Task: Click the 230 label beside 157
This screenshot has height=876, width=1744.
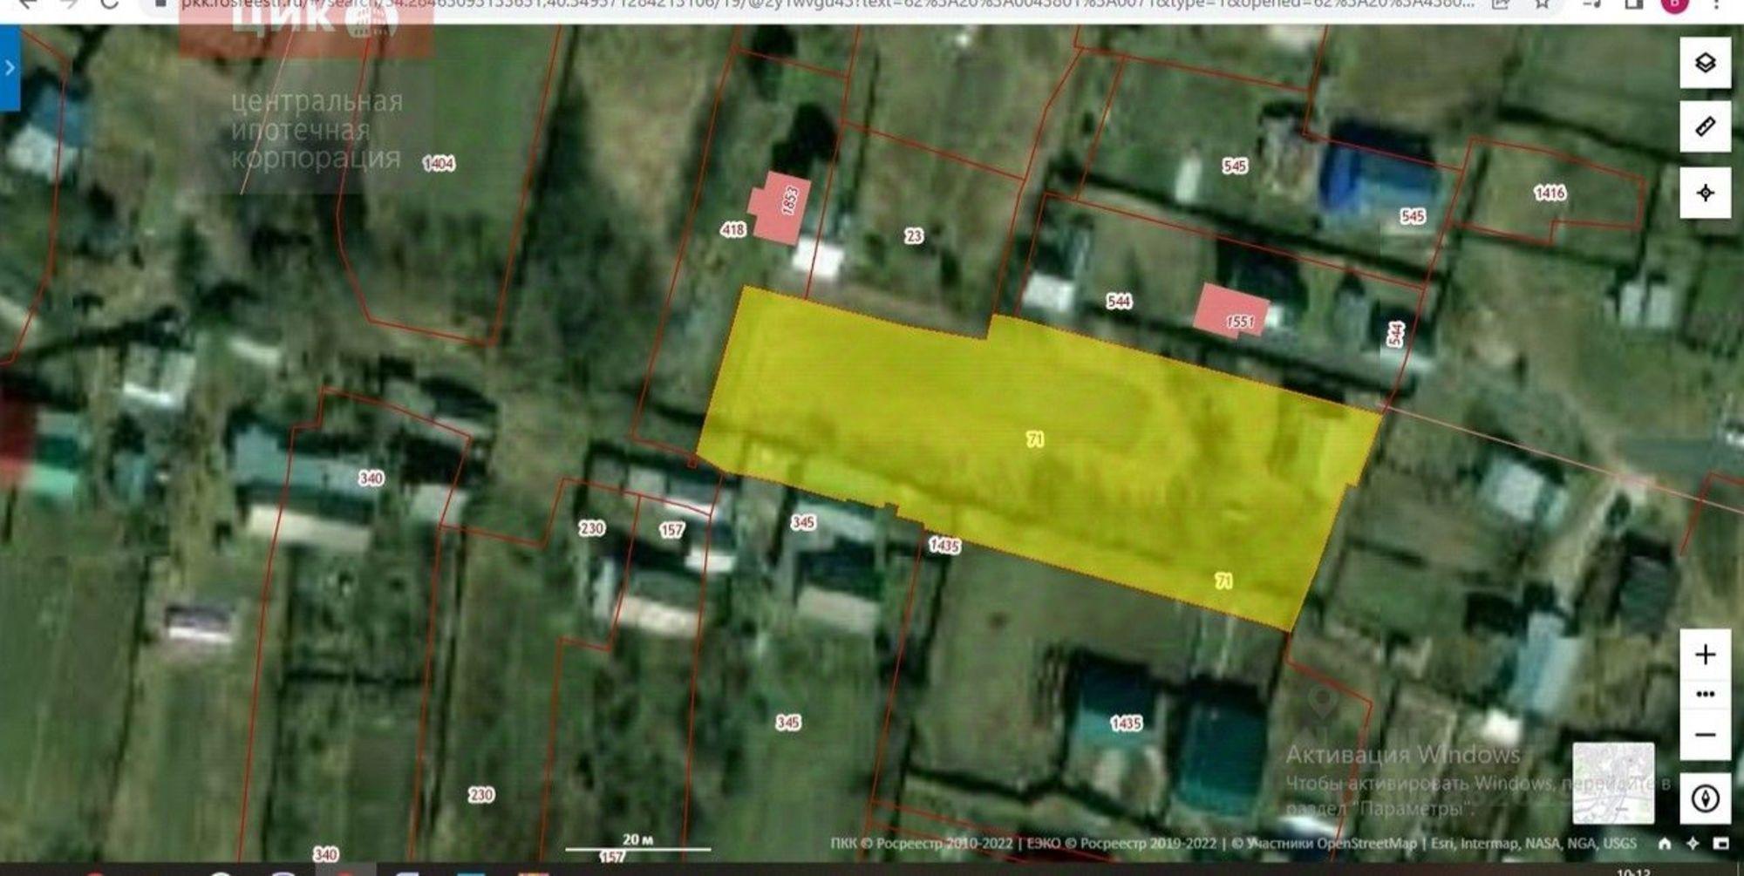Action: [592, 528]
